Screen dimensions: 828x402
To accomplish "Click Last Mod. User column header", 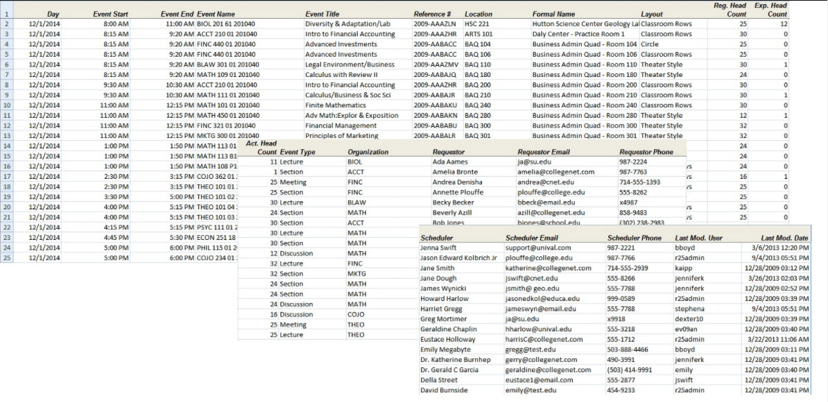I will tap(699, 238).
